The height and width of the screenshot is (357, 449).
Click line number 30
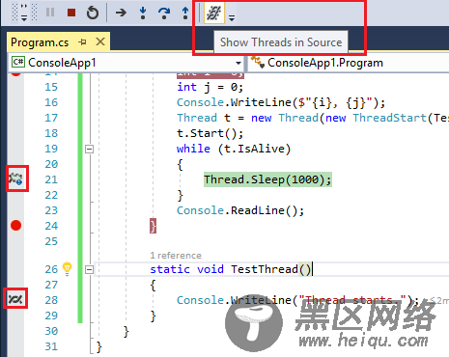[51, 331]
